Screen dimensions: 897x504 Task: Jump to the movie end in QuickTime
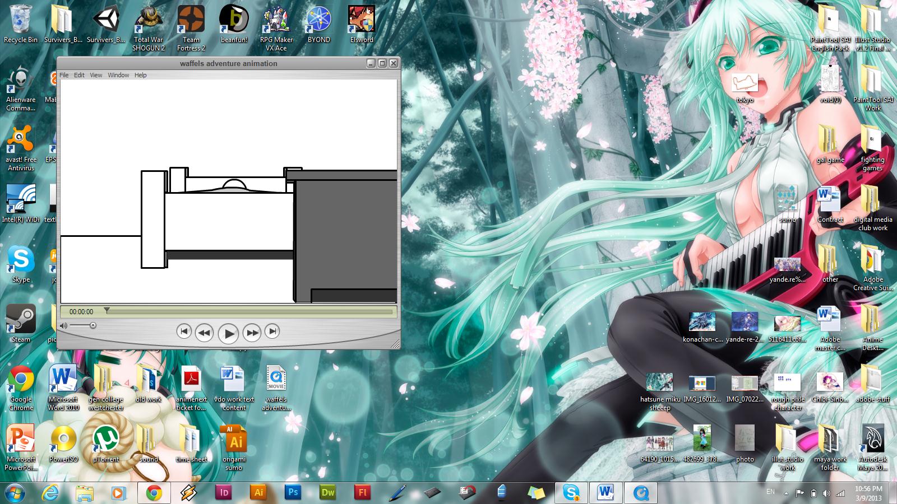click(x=272, y=332)
